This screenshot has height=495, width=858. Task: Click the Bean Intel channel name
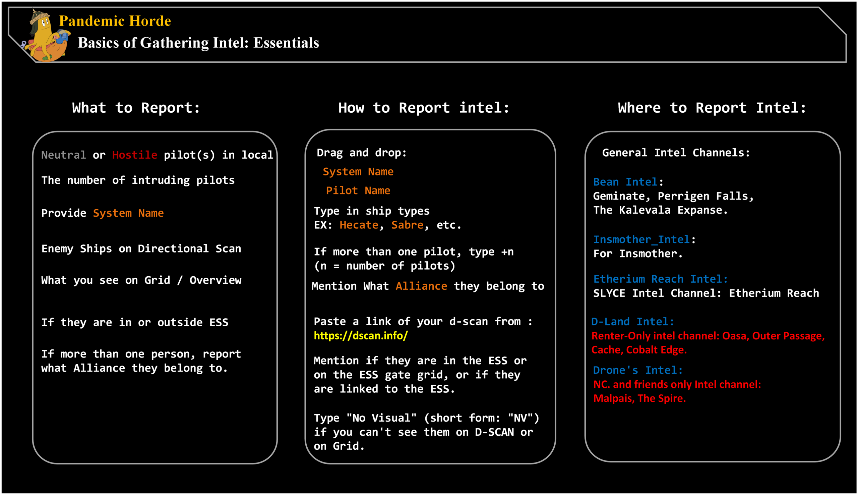pyautogui.click(x=625, y=182)
